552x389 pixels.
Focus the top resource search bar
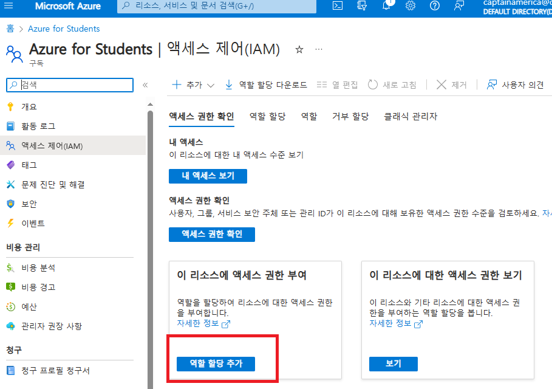click(x=217, y=5)
